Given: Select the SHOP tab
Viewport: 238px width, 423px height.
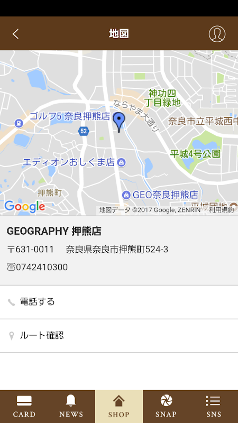Looking at the screenshot, I should pyautogui.click(x=119, y=407).
